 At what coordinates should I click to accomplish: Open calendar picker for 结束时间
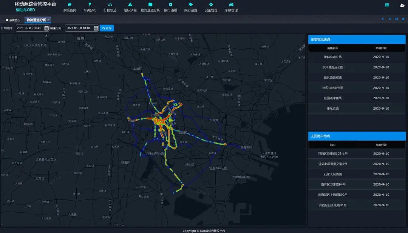tap(96, 28)
